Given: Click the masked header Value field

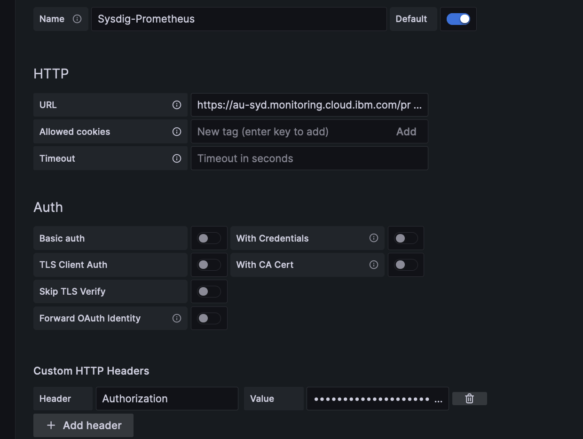Looking at the screenshot, I should pos(378,399).
